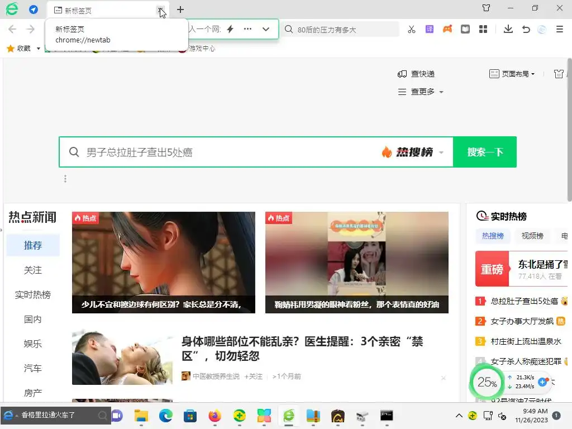Screen dimensions: 572x429
Task: Open 页面布局 layout dropdown
Action: [x=512, y=74]
